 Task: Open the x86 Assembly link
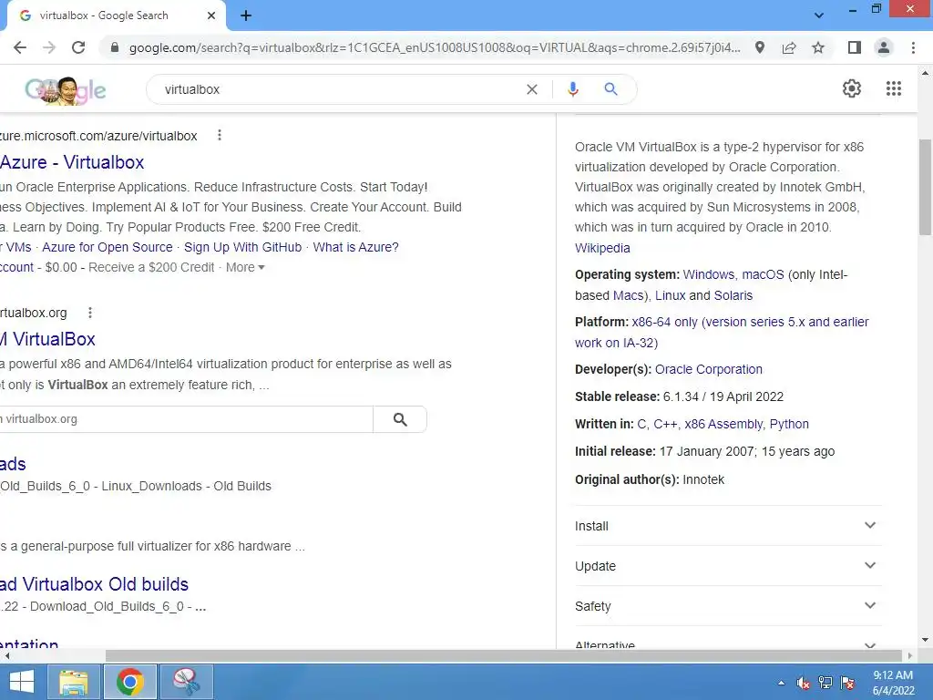click(723, 424)
